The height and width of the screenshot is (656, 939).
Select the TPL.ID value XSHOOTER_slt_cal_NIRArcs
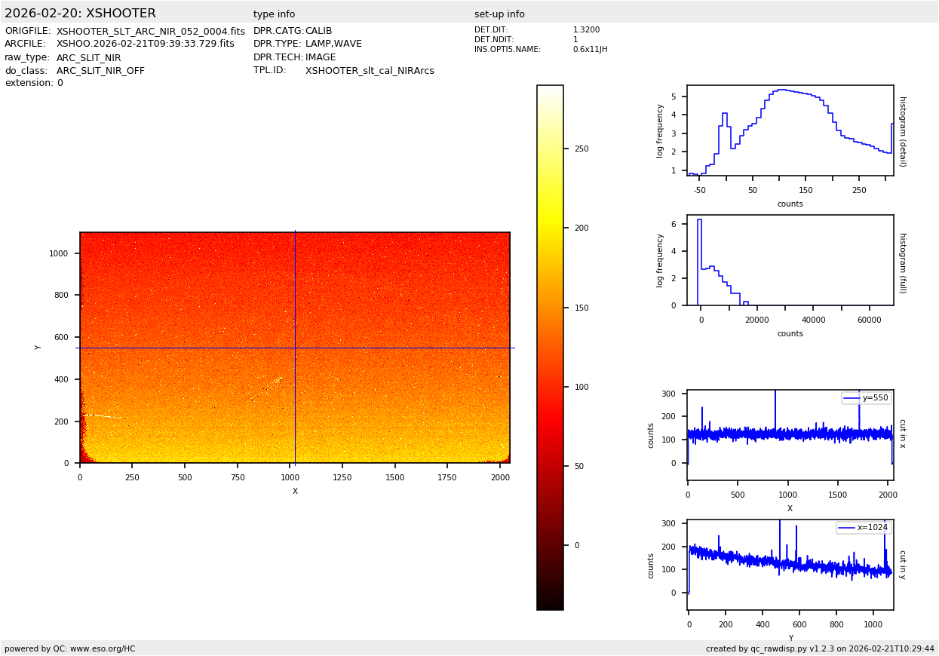point(370,71)
